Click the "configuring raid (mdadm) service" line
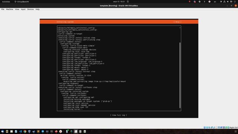The width and height of the screenshot is (238, 134). [x=79, y=105]
